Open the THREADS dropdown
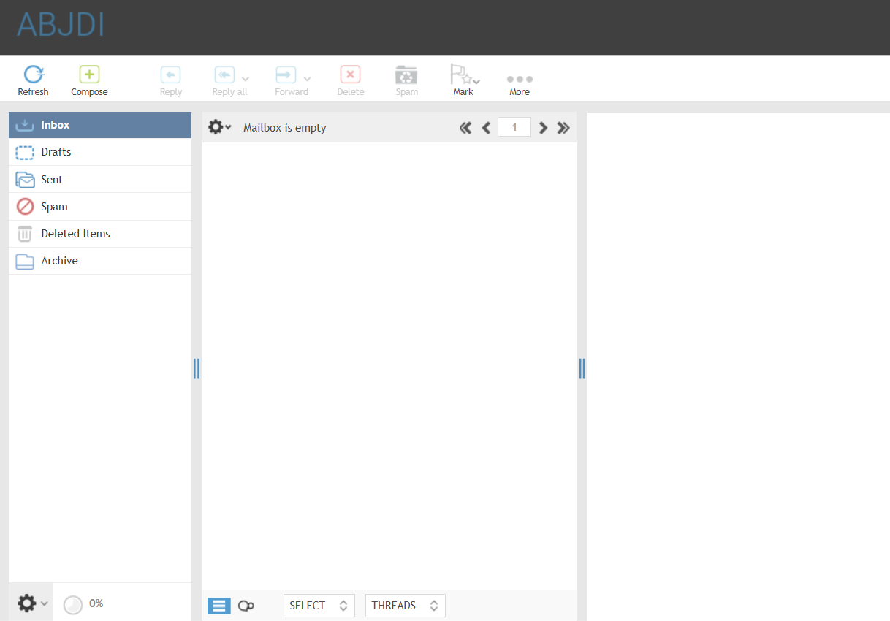The height and width of the screenshot is (621, 890). coord(405,606)
